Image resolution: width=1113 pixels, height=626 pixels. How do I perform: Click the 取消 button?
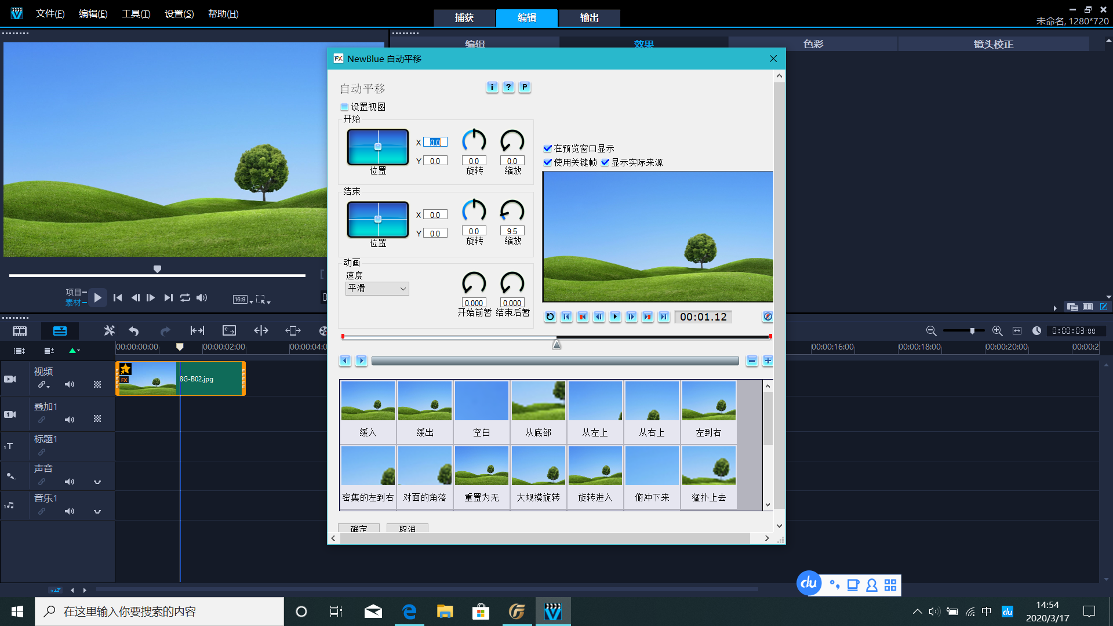pyautogui.click(x=407, y=528)
